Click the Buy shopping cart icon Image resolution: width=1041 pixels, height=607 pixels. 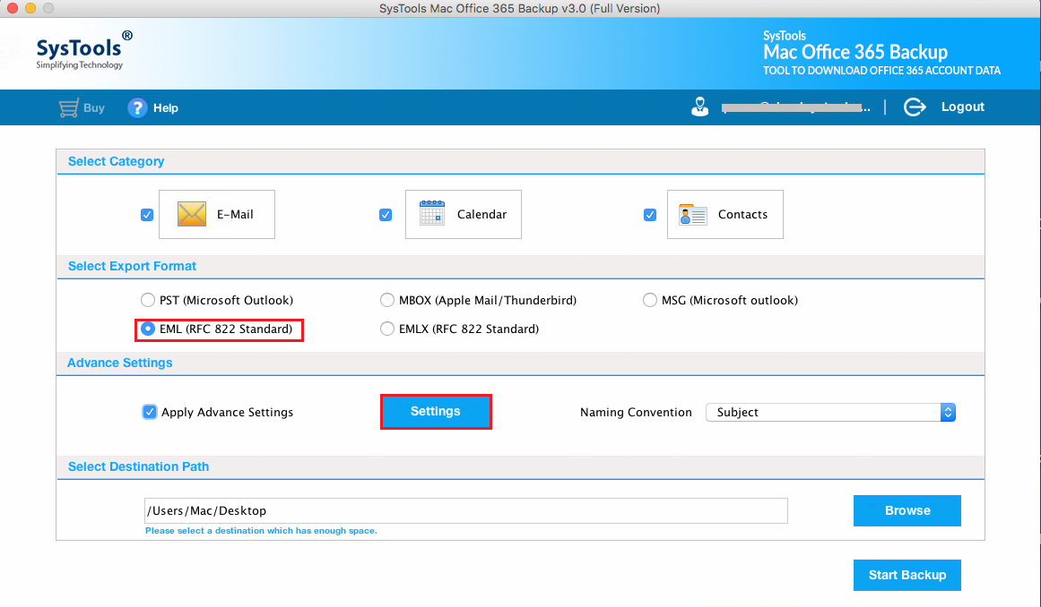click(x=68, y=108)
